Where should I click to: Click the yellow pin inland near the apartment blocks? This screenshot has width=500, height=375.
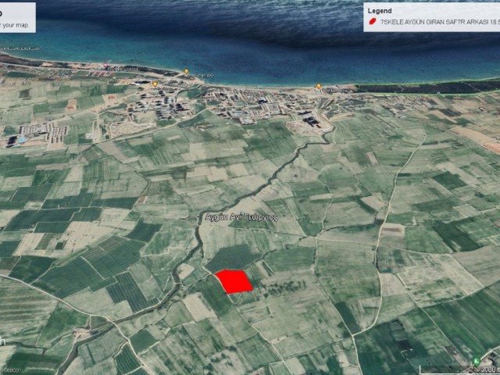click(155, 84)
